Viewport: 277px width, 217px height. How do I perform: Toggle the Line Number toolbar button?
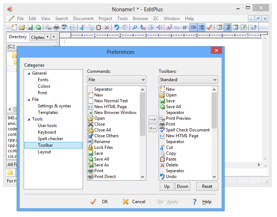201,27
